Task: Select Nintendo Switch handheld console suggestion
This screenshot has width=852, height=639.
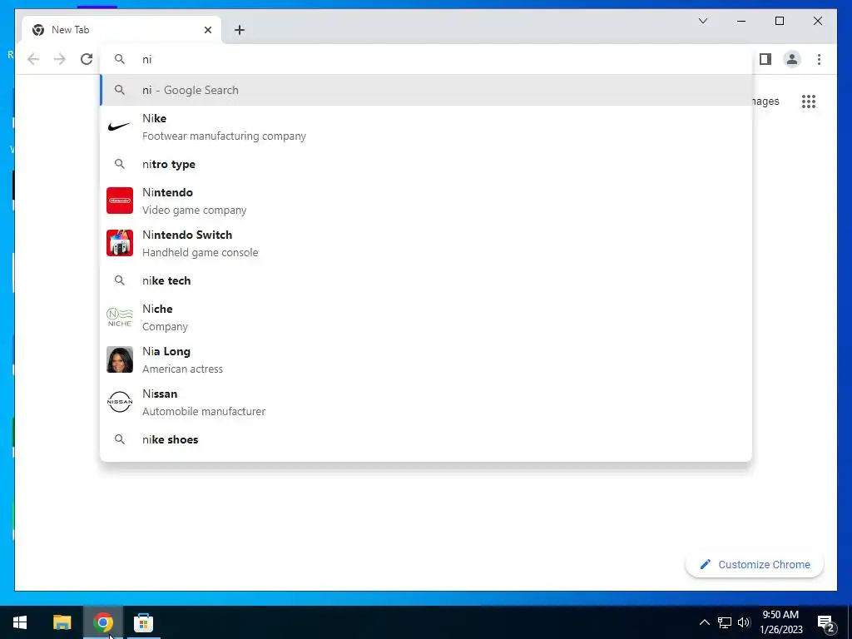Action: point(426,244)
